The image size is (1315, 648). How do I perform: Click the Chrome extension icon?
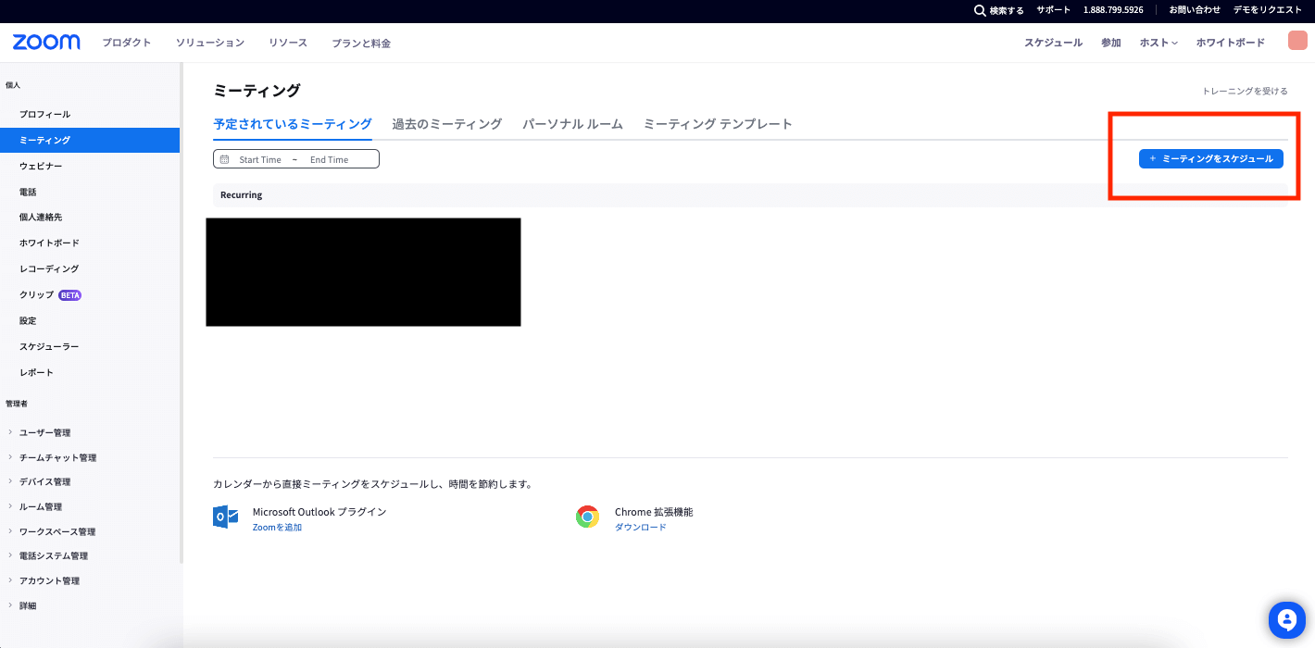pos(587,517)
